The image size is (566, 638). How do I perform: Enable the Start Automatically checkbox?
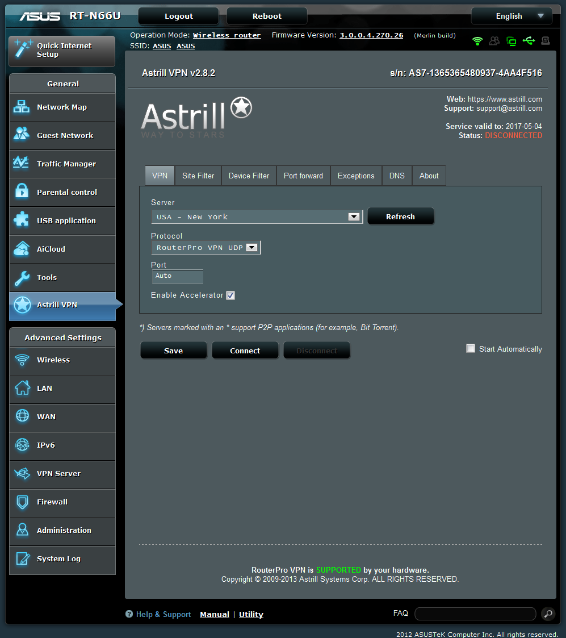471,348
